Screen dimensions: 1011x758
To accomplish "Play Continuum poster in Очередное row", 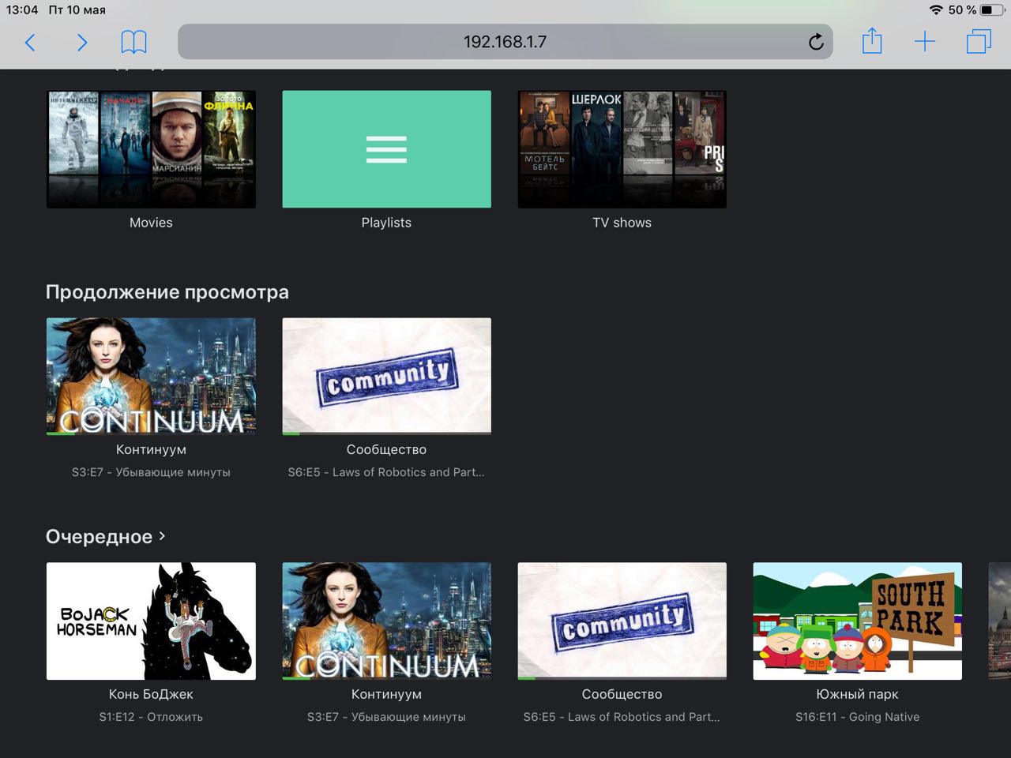I will pos(386,621).
